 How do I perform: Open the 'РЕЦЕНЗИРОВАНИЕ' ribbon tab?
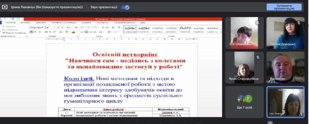click(125, 23)
